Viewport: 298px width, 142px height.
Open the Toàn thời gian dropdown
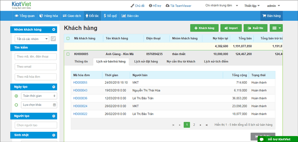click(39, 96)
